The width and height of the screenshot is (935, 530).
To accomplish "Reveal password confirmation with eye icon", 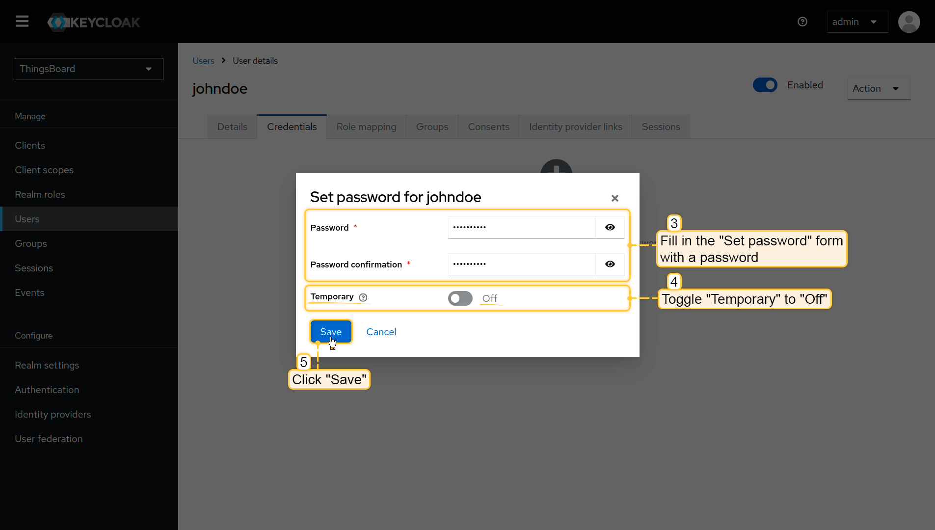I will (x=610, y=264).
